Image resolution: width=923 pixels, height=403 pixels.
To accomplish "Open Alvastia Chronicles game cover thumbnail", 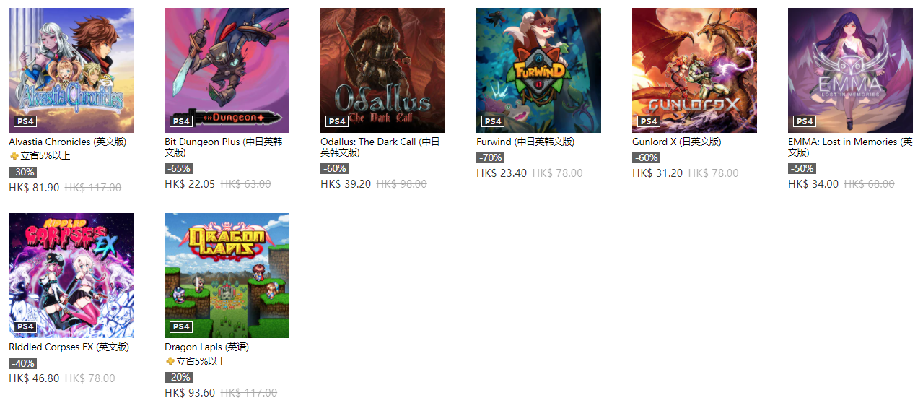I will (71, 70).
